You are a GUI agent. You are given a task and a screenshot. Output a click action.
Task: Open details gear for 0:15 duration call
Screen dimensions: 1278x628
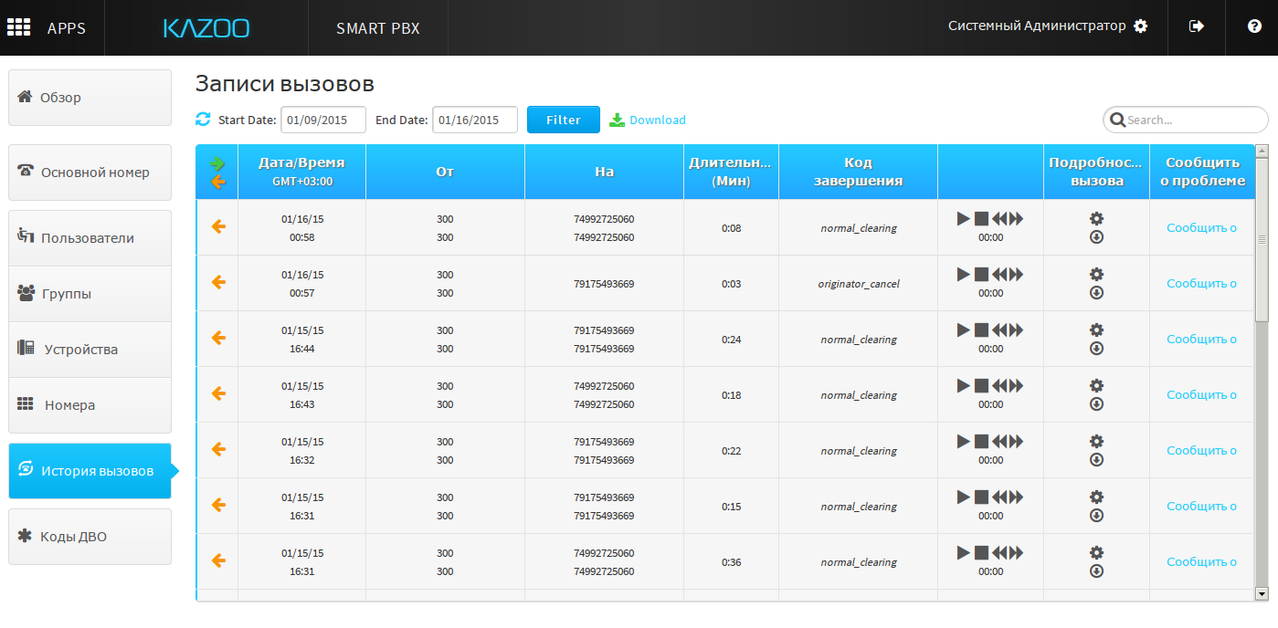(x=1097, y=497)
